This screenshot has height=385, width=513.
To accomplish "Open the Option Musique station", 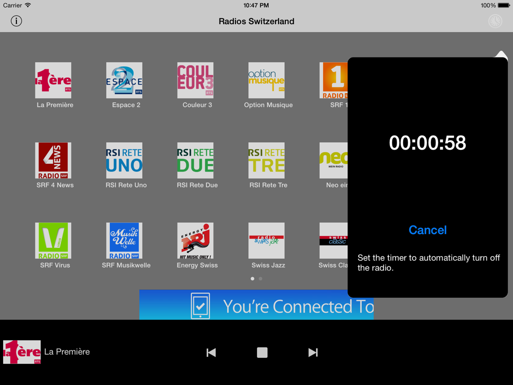I will tap(266, 80).
